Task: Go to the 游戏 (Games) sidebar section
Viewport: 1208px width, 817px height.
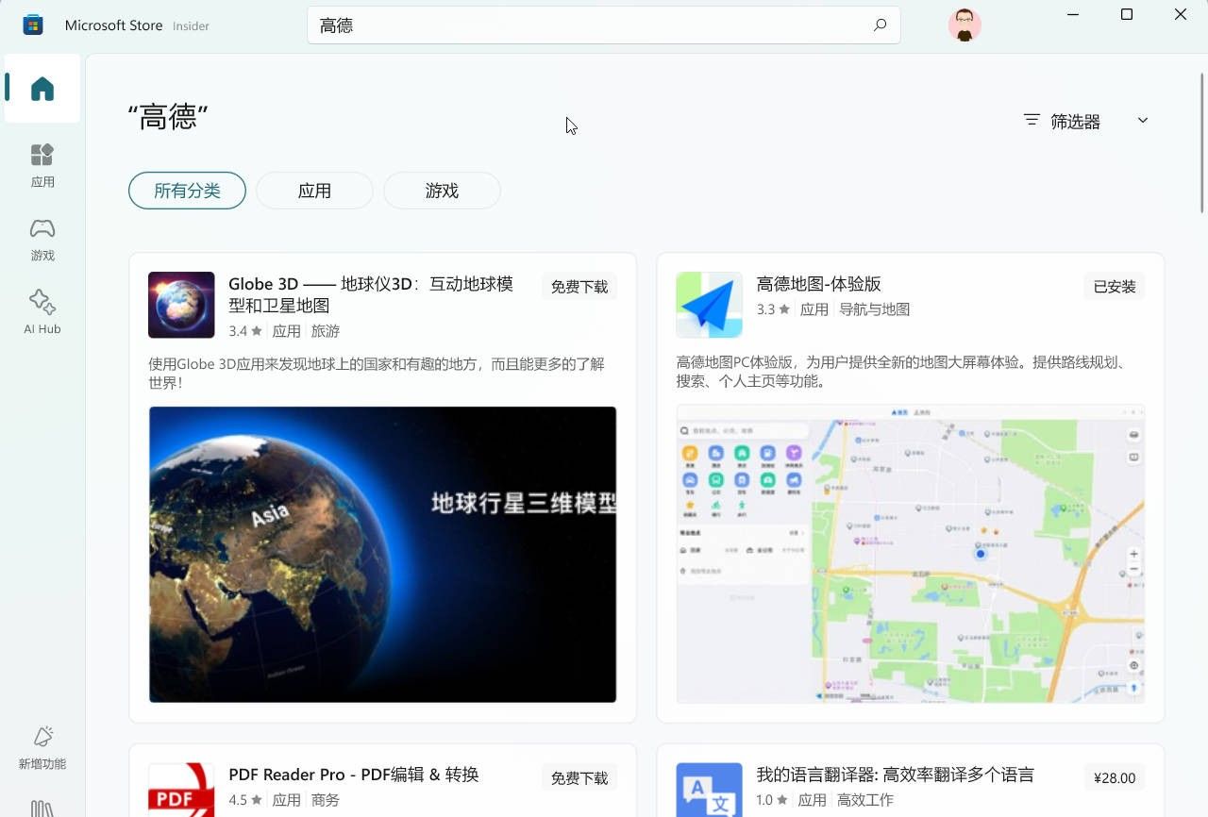Action: coord(42,240)
